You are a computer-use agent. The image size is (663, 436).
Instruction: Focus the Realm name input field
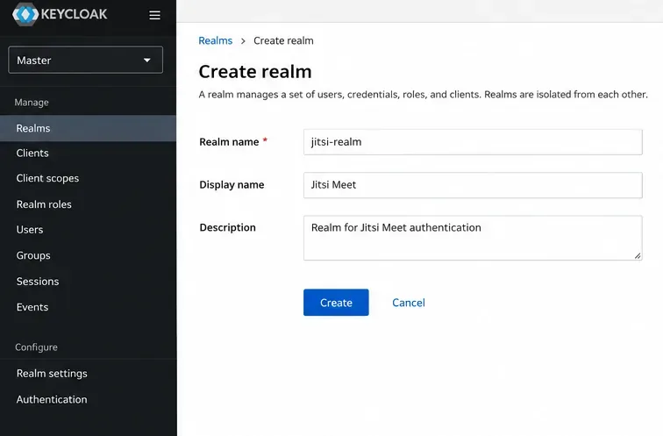click(473, 142)
